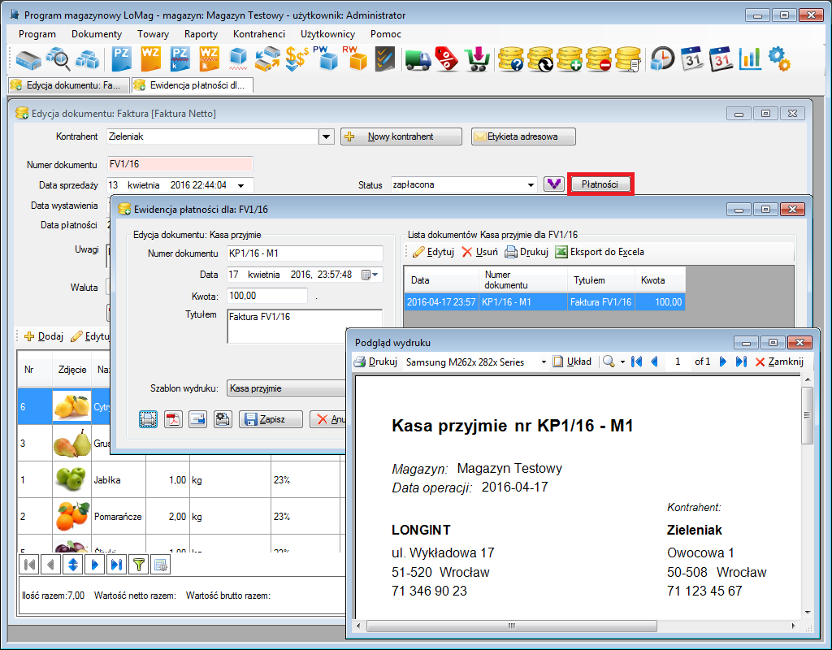Click the Kwota input field

coord(266,296)
